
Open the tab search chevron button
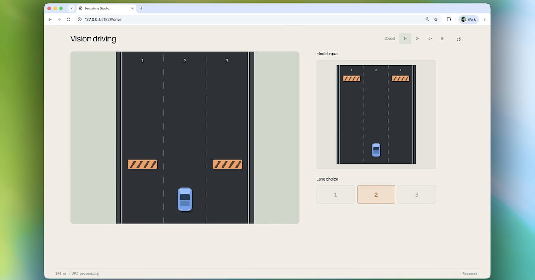[71, 8]
